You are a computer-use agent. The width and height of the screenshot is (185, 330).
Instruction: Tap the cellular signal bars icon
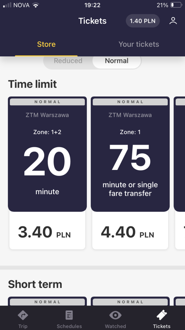pyautogui.click(x=7, y=5)
